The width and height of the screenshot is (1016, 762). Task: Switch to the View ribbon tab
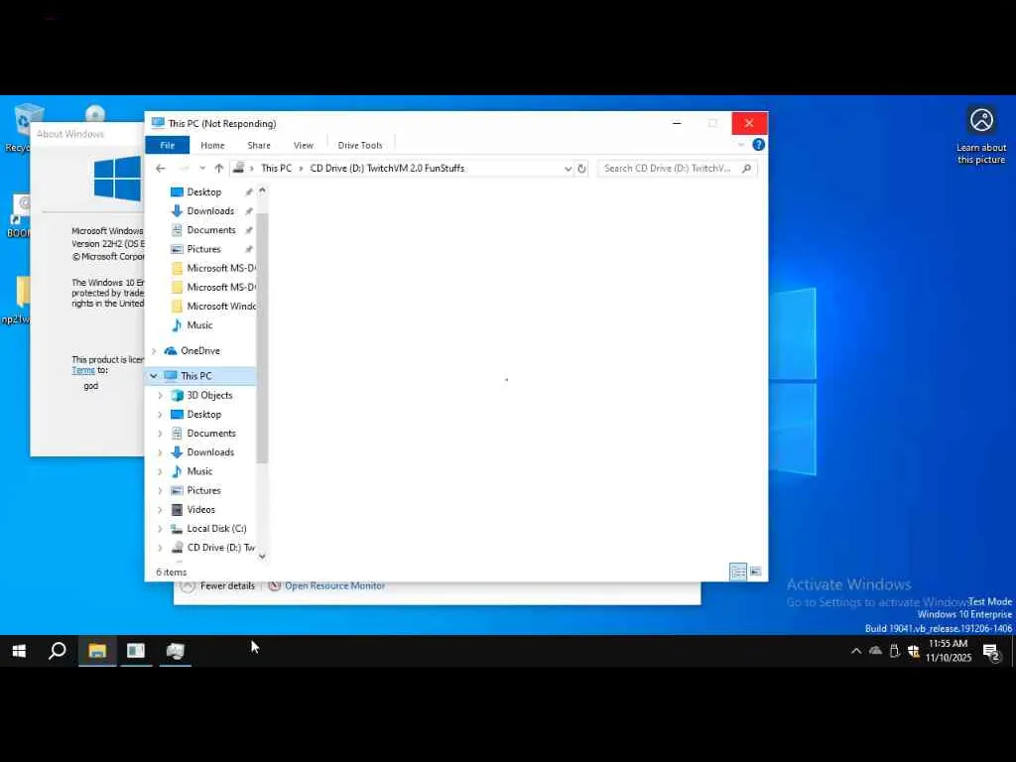[x=304, y=145]
